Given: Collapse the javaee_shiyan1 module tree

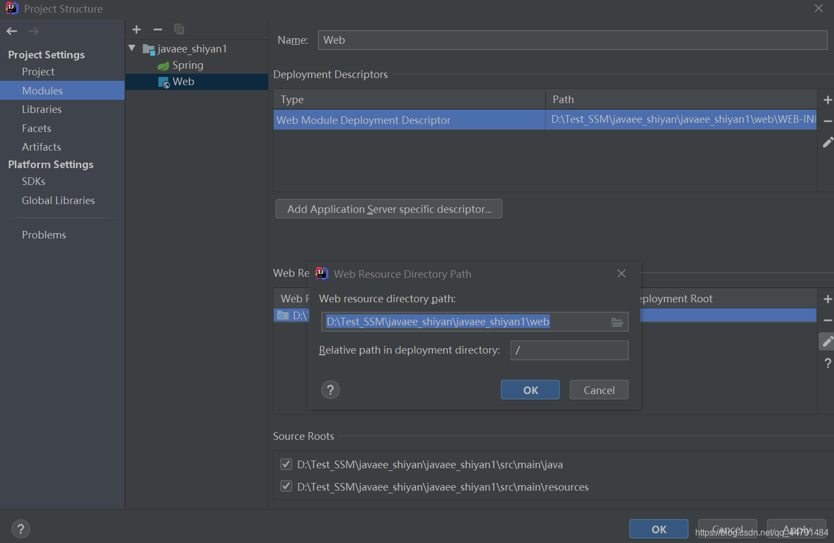Looking at the screenshot, I should (132, 49).
